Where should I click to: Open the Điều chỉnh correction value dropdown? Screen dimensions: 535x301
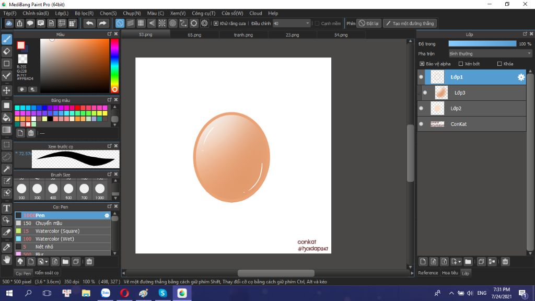pyautogui.click(x=292, y=24)
